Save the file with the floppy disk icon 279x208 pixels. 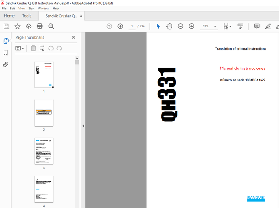point(6,27)
